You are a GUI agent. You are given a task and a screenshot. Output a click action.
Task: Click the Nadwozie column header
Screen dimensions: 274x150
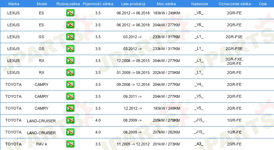pyautogui.click(x=200, y=4)
